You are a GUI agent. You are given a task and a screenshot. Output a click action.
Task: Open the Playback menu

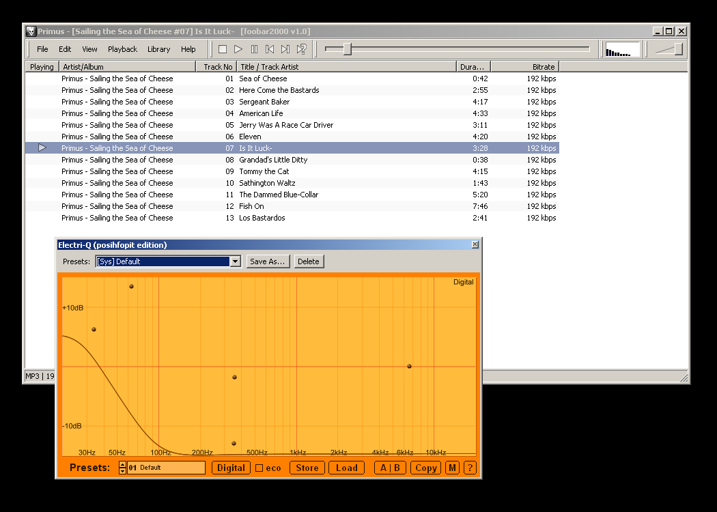click(x=122, y=49)
